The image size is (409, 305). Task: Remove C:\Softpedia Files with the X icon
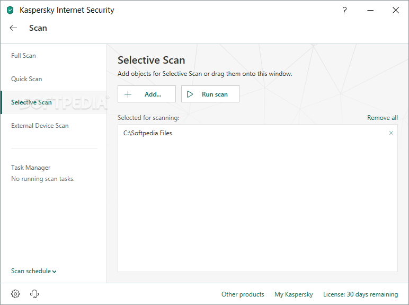pos(391,133)
